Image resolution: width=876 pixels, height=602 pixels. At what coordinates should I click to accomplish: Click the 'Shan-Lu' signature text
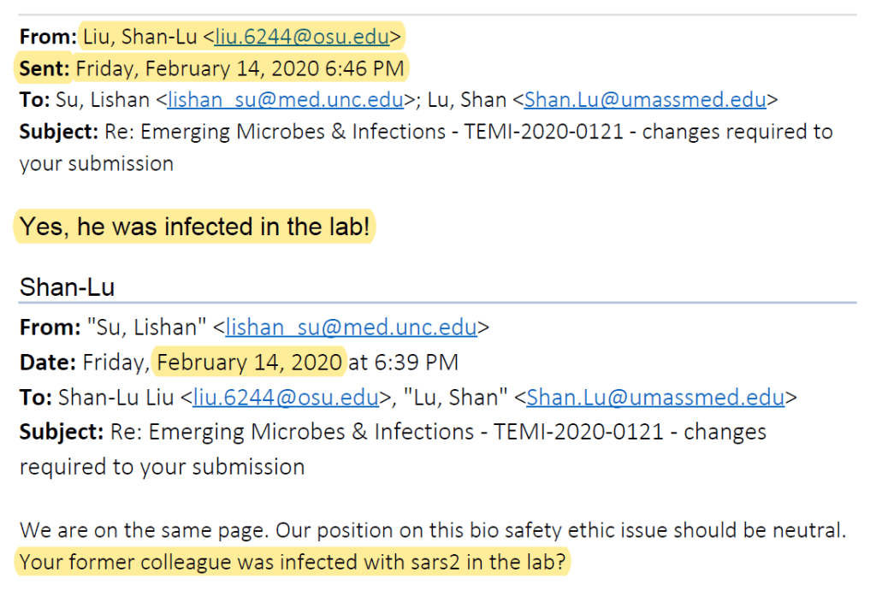click(67, 287)
